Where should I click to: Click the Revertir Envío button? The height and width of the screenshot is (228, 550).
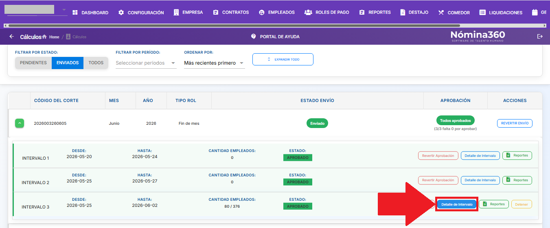pyautogui.click(x=515, y=123)
